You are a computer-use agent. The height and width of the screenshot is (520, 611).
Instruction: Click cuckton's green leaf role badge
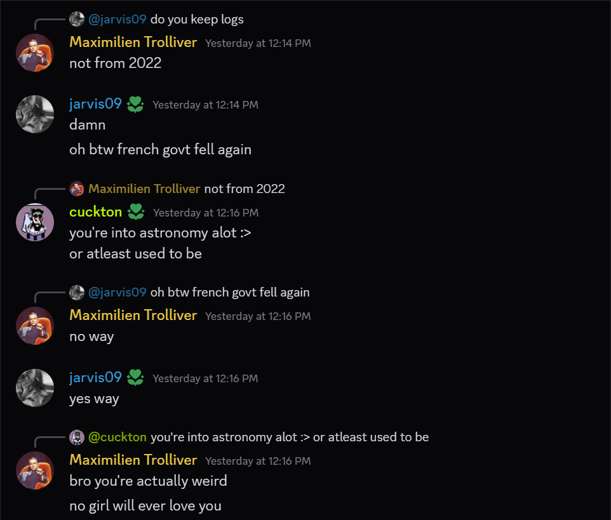(x=136, y=212)
